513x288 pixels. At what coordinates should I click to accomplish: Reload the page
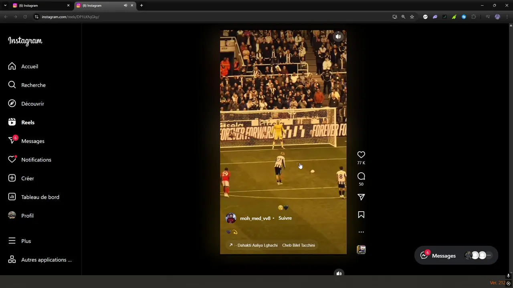coord(25,17)
